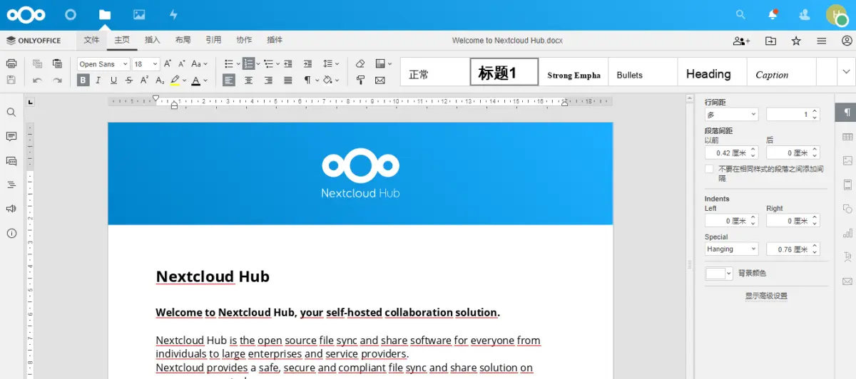Screen dimensions: 856x379
Task: Toggle align right
Action: click(268, 81)
